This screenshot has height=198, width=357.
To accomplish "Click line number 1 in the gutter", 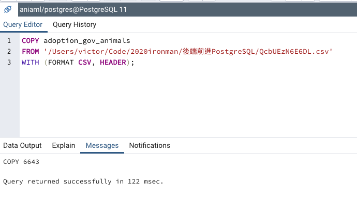I will 9,40.
